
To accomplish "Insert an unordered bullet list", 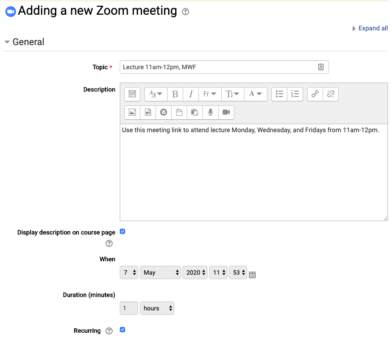I will point(279,94).
